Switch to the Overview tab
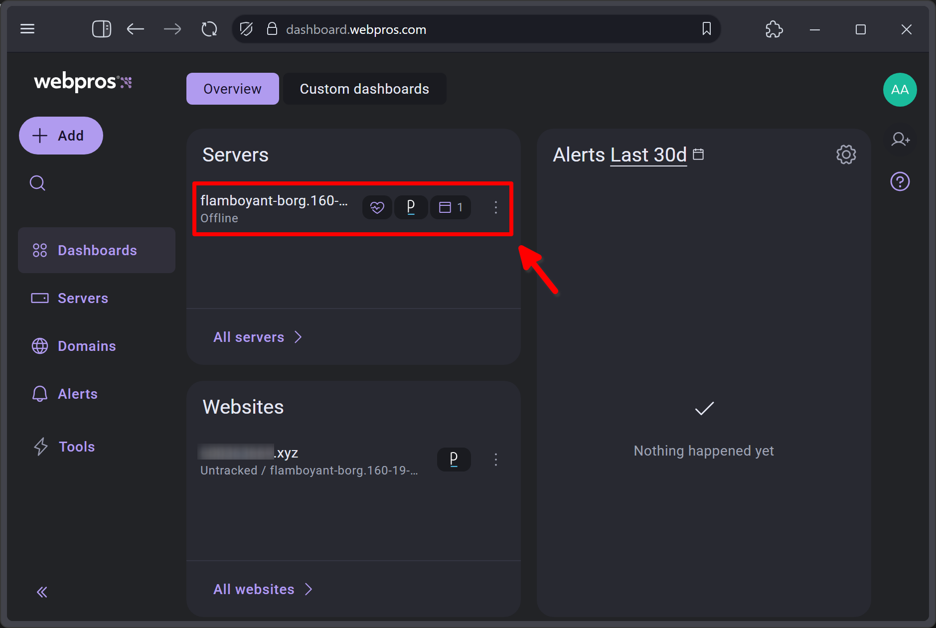 232,89
